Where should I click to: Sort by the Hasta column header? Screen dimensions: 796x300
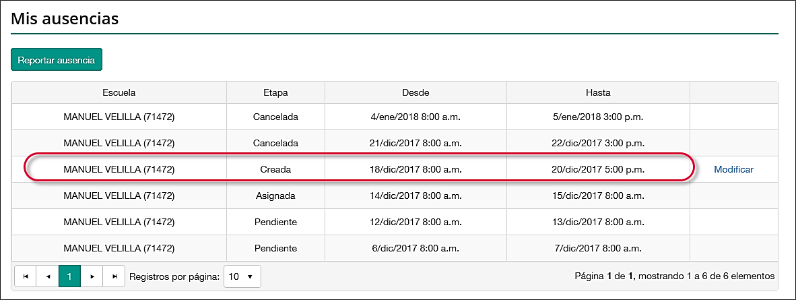pos(598,92)
